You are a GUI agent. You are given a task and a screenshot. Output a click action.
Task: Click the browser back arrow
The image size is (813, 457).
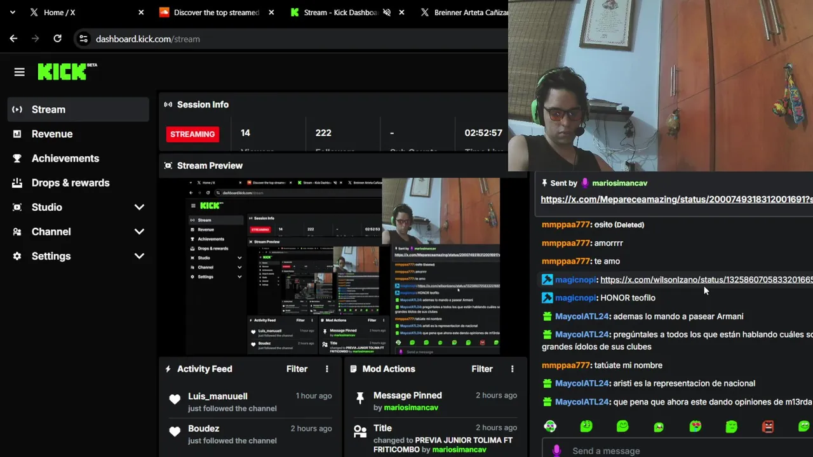[x=13, y=39]
